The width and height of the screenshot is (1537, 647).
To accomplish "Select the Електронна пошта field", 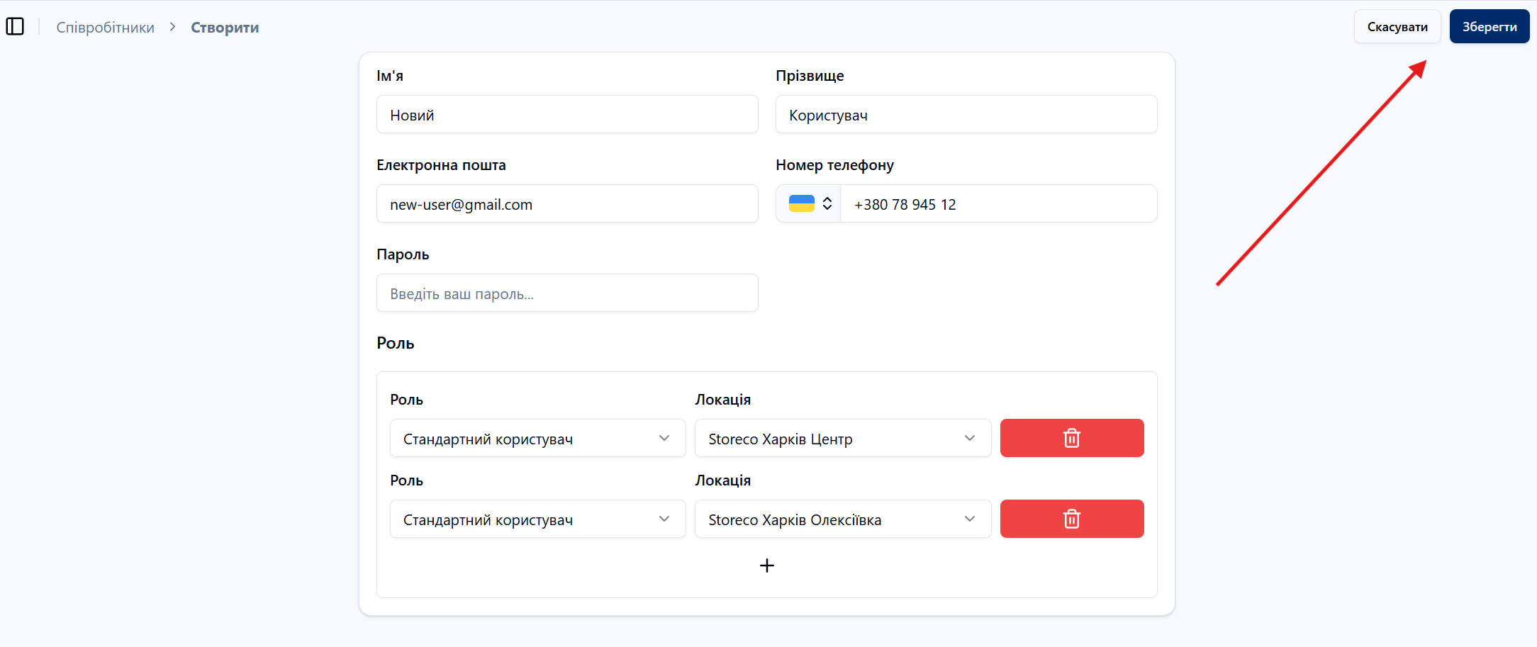I will point(567,204).
